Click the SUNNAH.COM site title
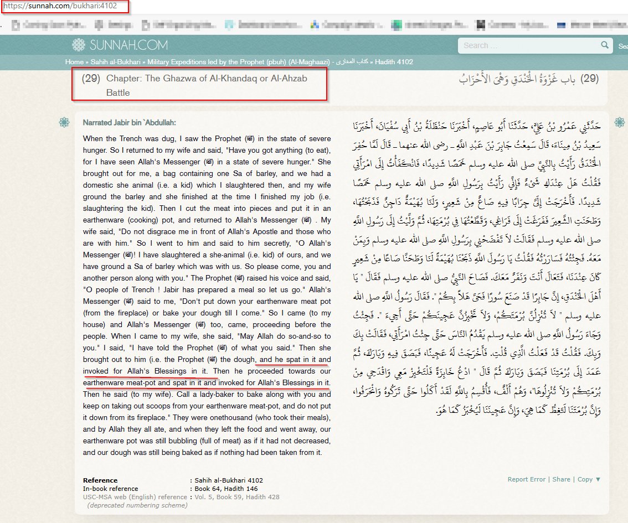The width and height of the screenshot is (628, 523). (128, 45)
